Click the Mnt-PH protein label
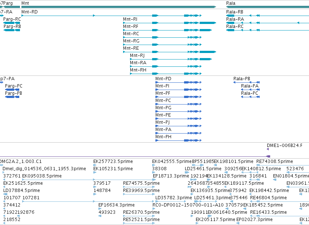 coord(163,137)
